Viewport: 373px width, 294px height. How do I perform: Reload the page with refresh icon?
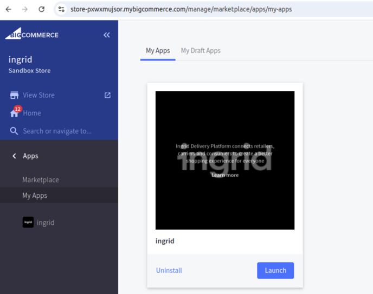point(42,9)
